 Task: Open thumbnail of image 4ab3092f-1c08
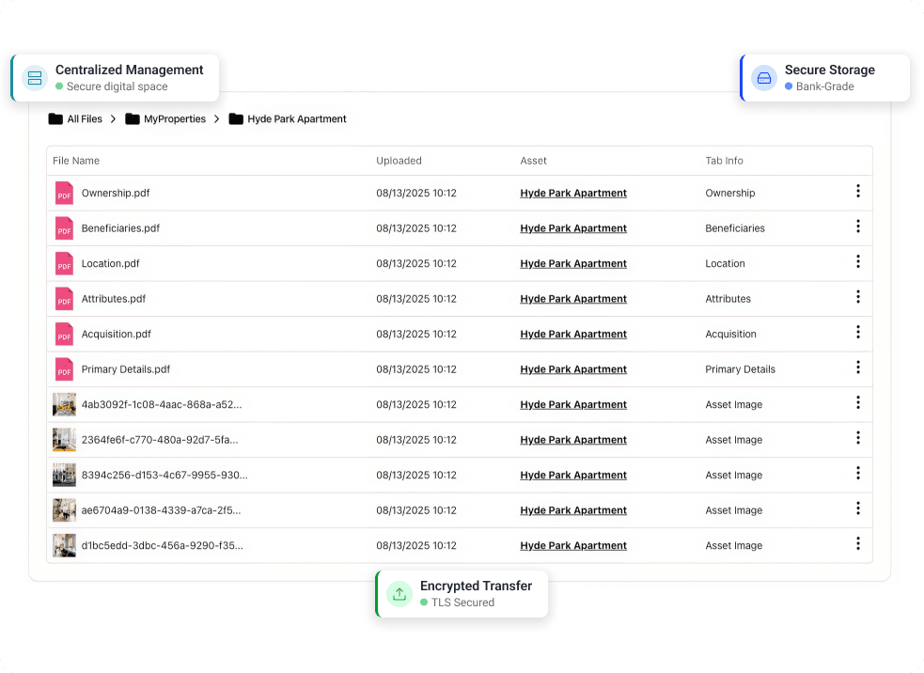pyautogui.click(x=64, y=405)
